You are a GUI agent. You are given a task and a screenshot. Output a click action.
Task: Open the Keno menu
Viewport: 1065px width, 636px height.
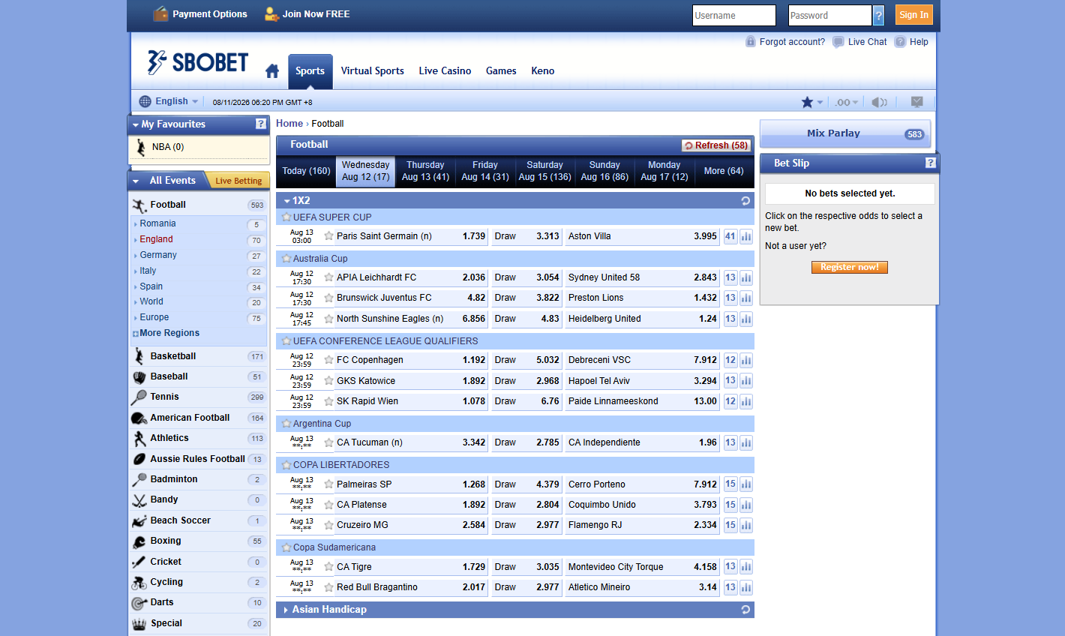(543, 71)
